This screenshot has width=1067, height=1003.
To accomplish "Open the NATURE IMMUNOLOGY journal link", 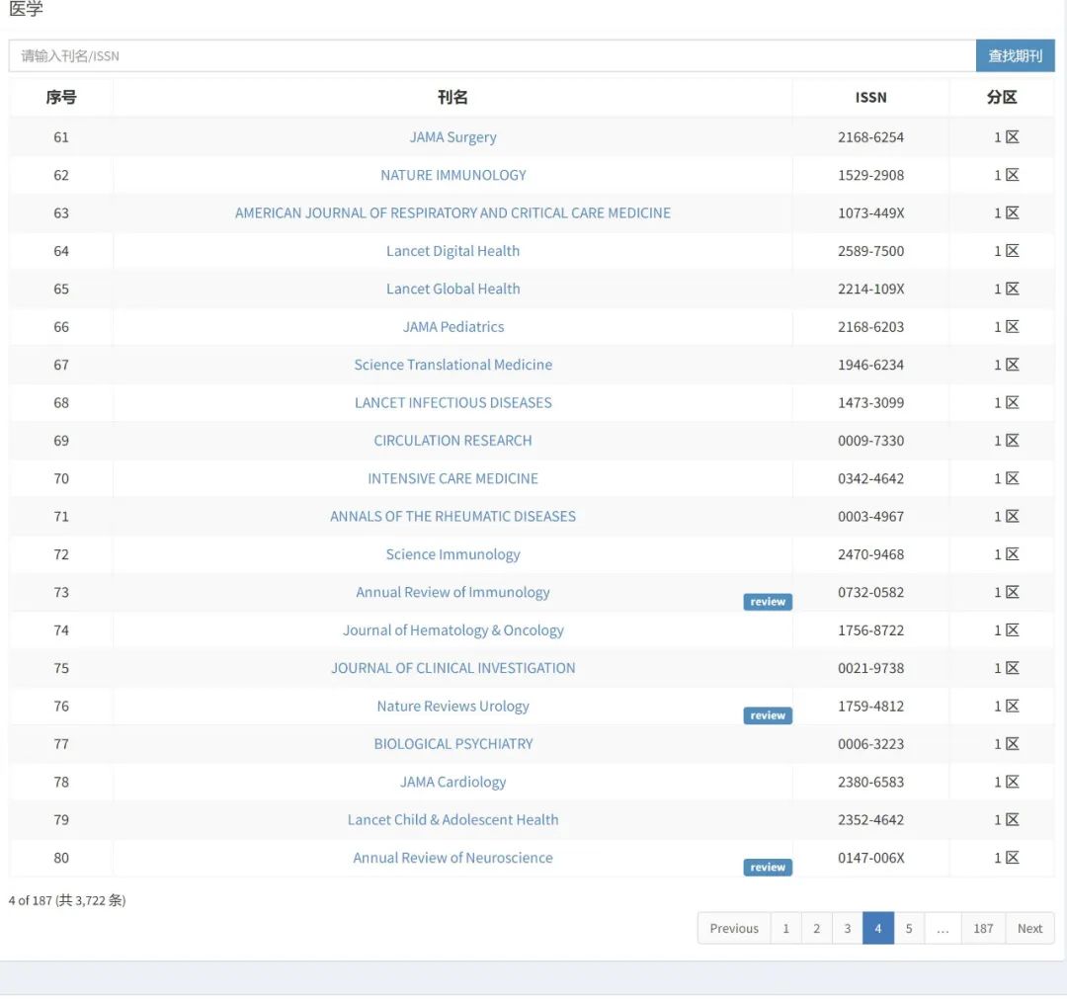I will [x=452, y=175].
